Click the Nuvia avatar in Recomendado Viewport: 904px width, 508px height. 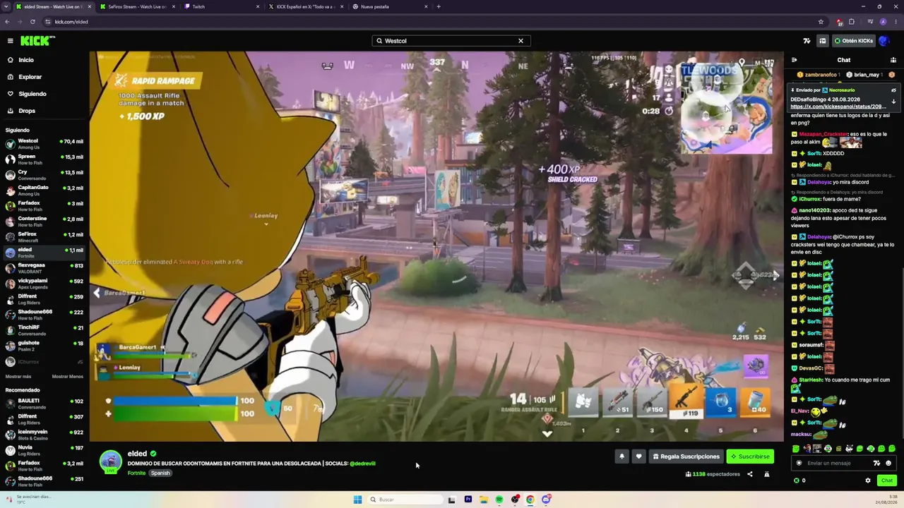pos(10,450)
